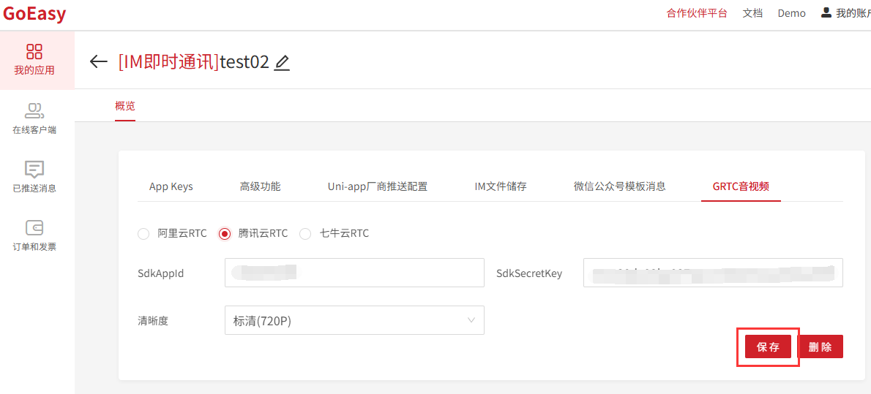Select the 概览 overview tab
This screenshot has height=394, width=871.
point(125,106)
